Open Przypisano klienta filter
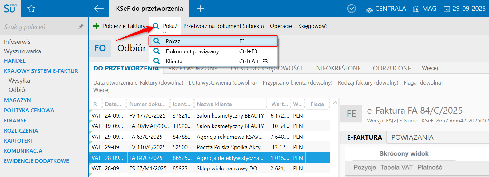Screen dimensions: 489x177 (297, 83)
